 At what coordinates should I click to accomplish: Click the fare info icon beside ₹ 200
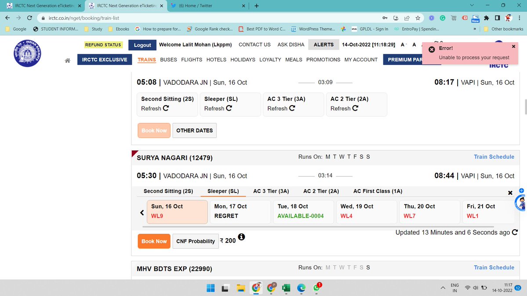[241, 237]
